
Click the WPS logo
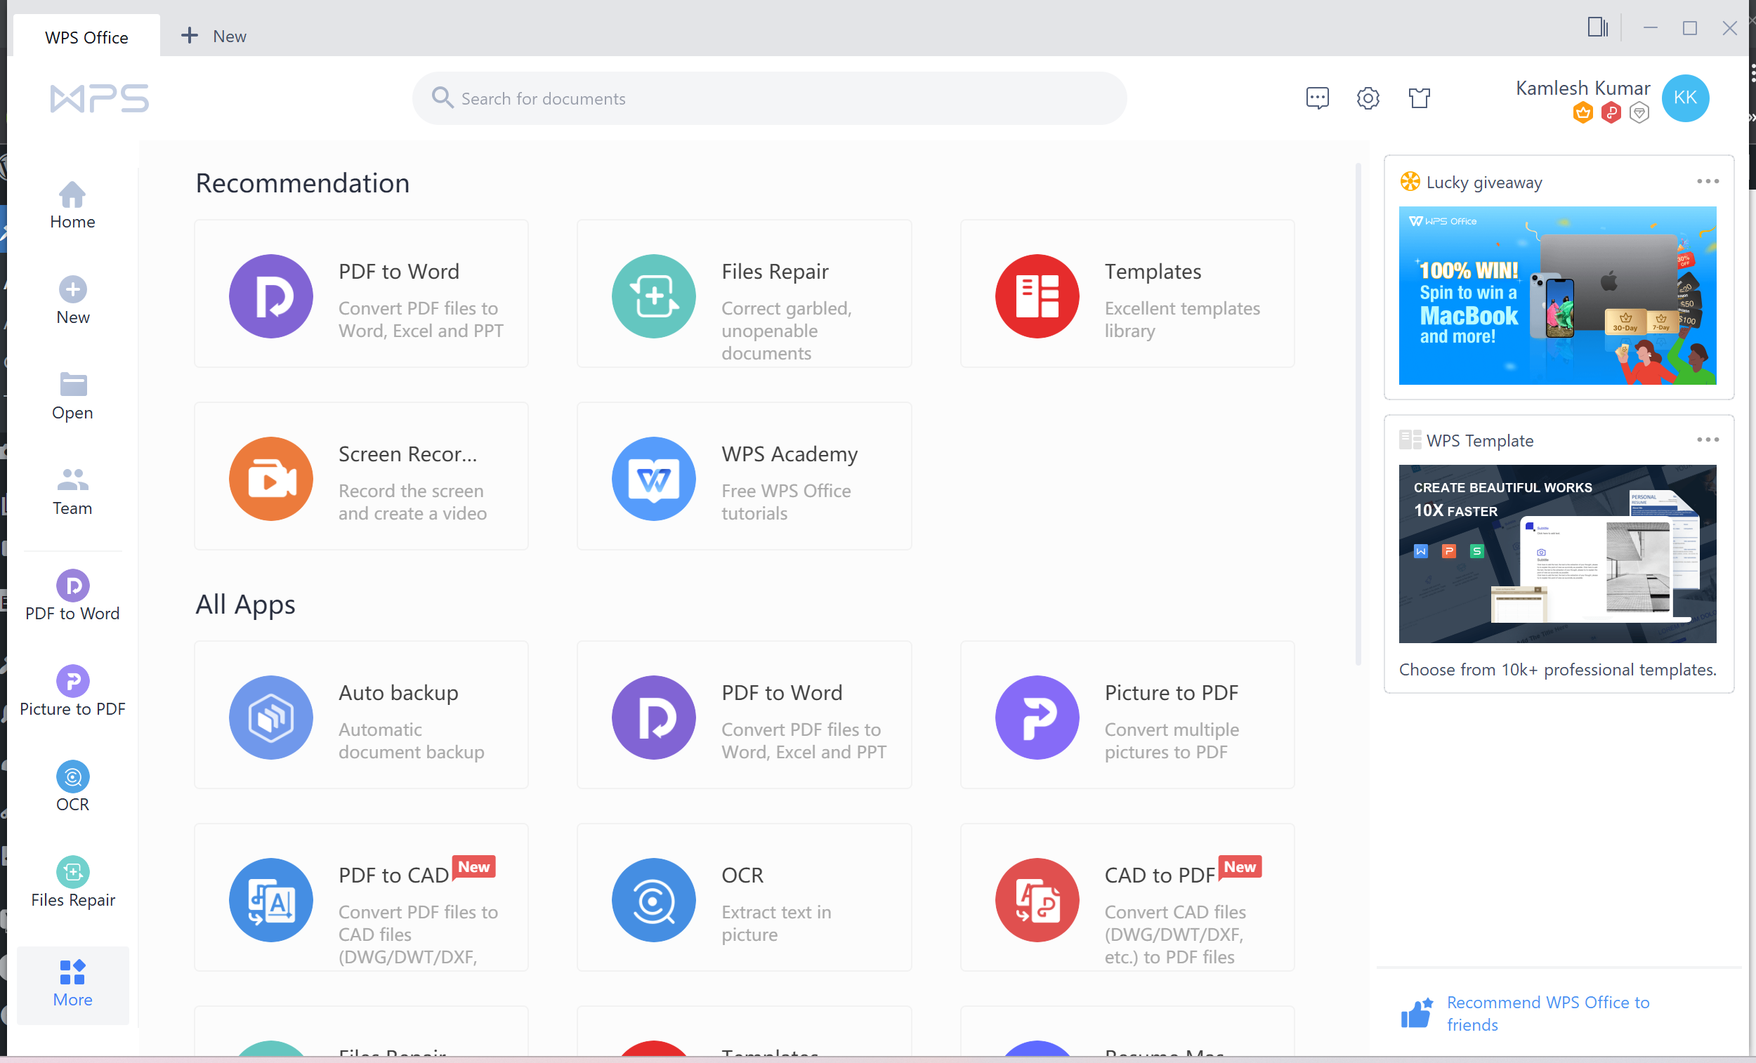point(100,98)
